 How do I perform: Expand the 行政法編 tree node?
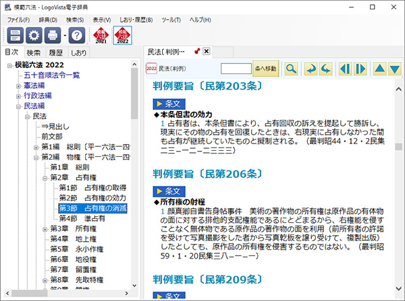18,96
